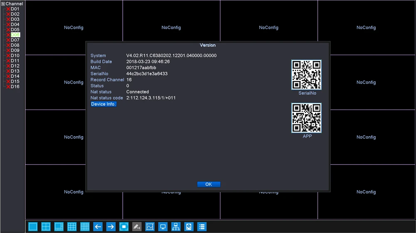Select channel D13 in tree
The image size is (416, 233).
(15, 71)
